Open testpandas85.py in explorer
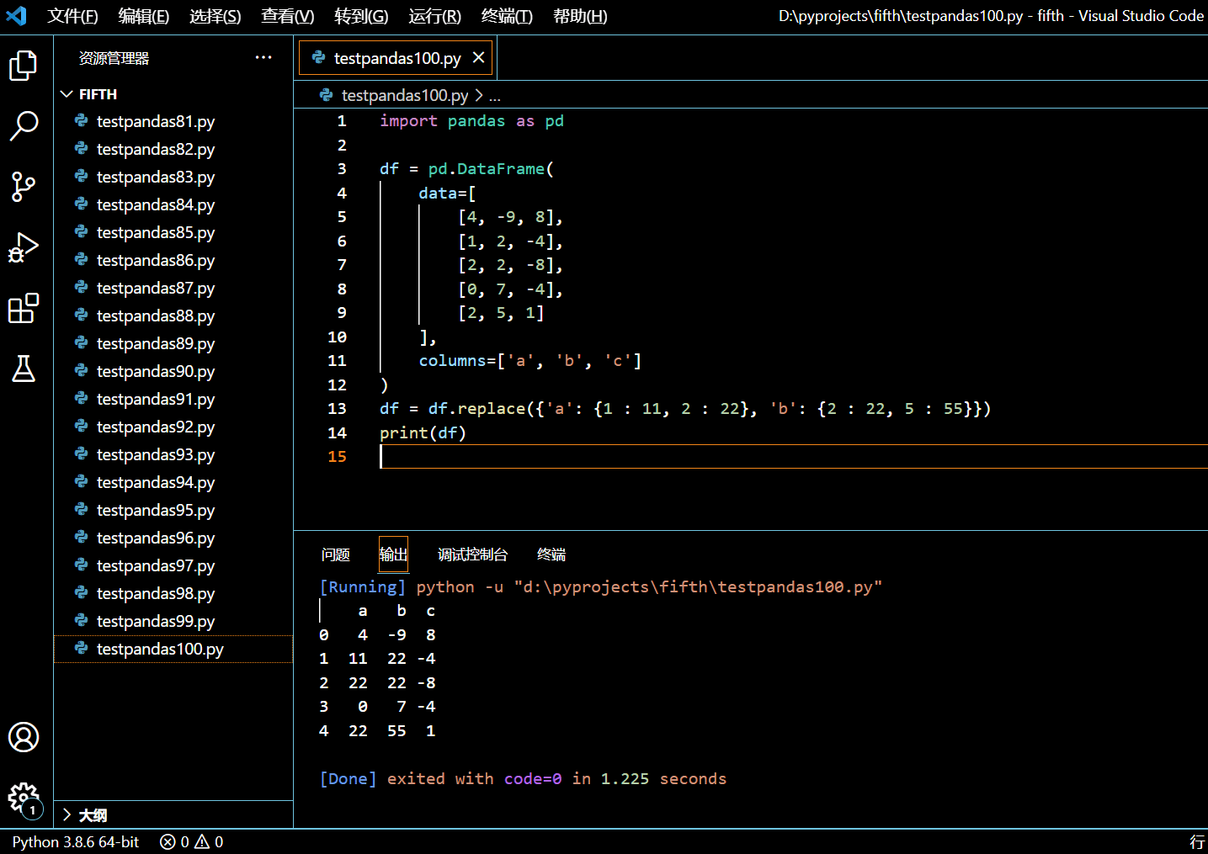This screenshot has width=1208, height=854. 173,232
